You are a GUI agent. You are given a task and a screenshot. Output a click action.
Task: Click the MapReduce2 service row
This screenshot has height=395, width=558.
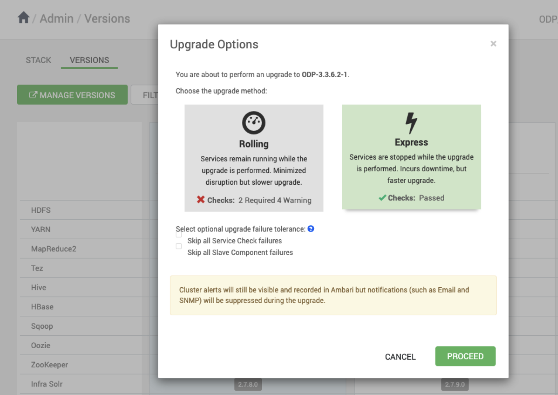click(x=81, y=249)
